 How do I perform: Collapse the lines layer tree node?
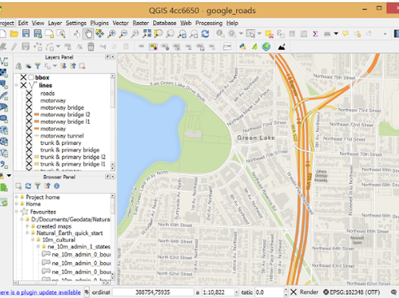(x=16, y=85)
